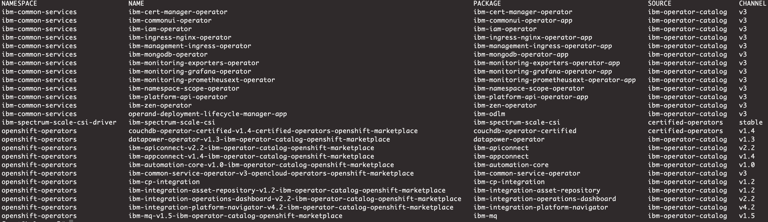Viewport: 768px width, 222px height.
Task: Click the ibm-automation-core package entry
Action: tap(511, 165)
